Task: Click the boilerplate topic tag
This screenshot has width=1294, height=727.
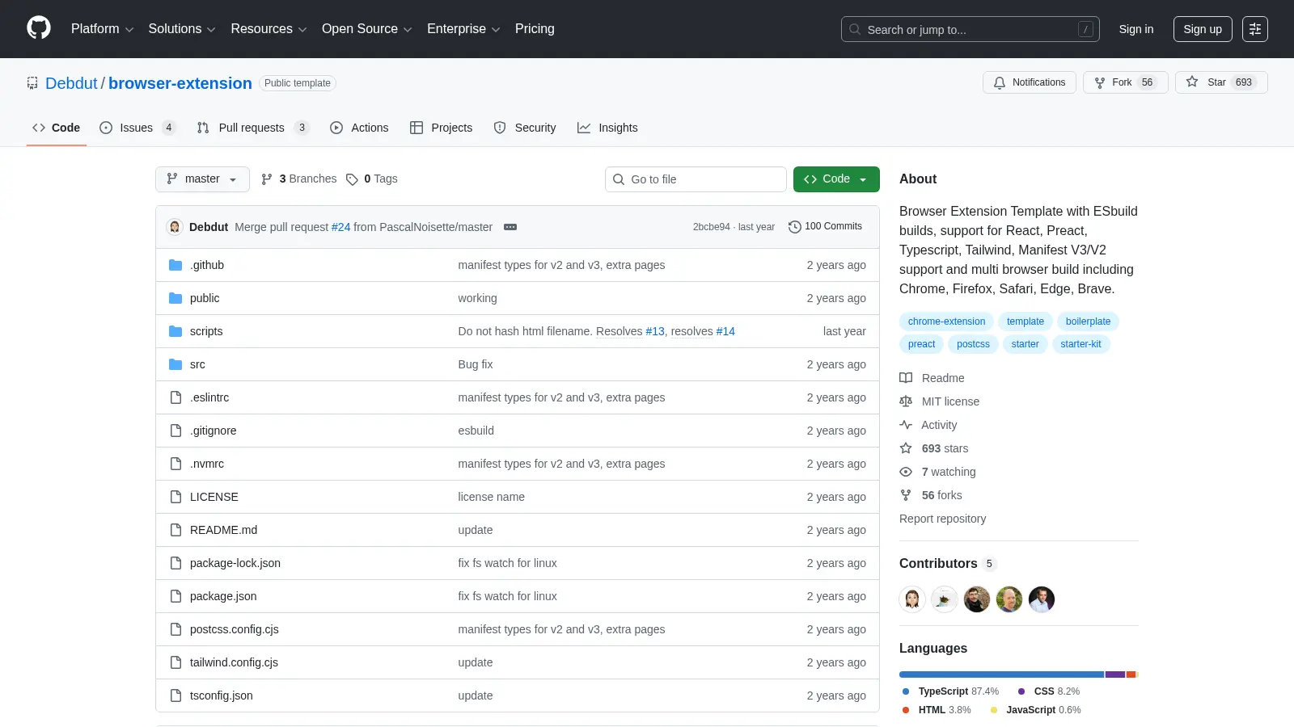Action: [1088, 321]
